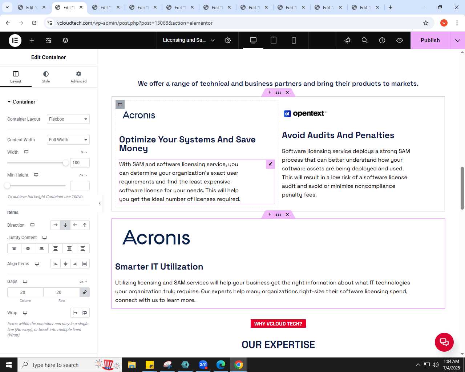Toggle responsive mode icon next to Width
465x372 pixels.
pyautogui.click(x=26, y=152)
